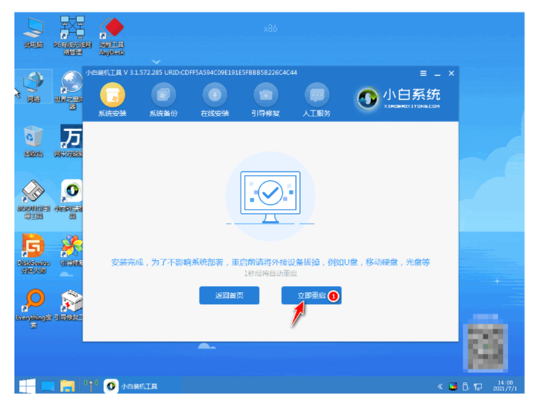Select the 此电脑 desktop icon
545x398 pixels.
[x=34, y=32]
